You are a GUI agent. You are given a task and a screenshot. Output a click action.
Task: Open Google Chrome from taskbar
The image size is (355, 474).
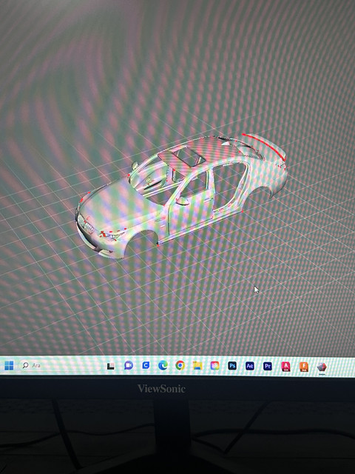pos(180,366)
